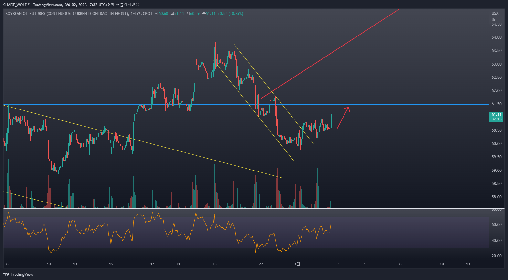Click the 1시간 interval label
This screenshot has height=280, width=508.
tap(136, 14)
